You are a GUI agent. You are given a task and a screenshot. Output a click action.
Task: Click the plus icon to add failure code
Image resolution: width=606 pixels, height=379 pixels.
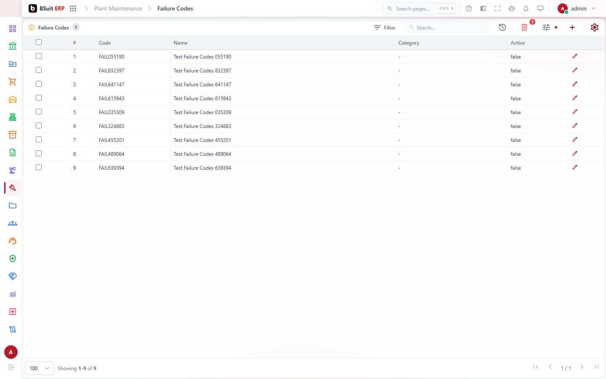coord(572,27)
